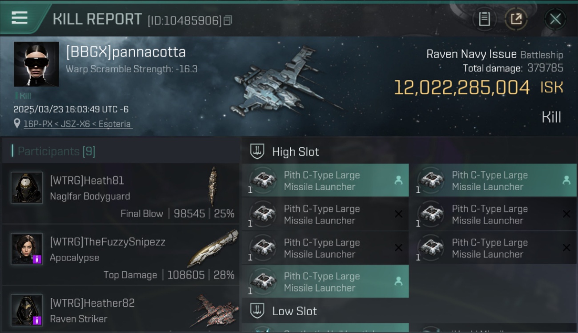Image resolution: width=578 pixels, height=333 pixels.
Task: Select first highlighted Pith C-Type Large Missile Launcher
Action: 325,181
